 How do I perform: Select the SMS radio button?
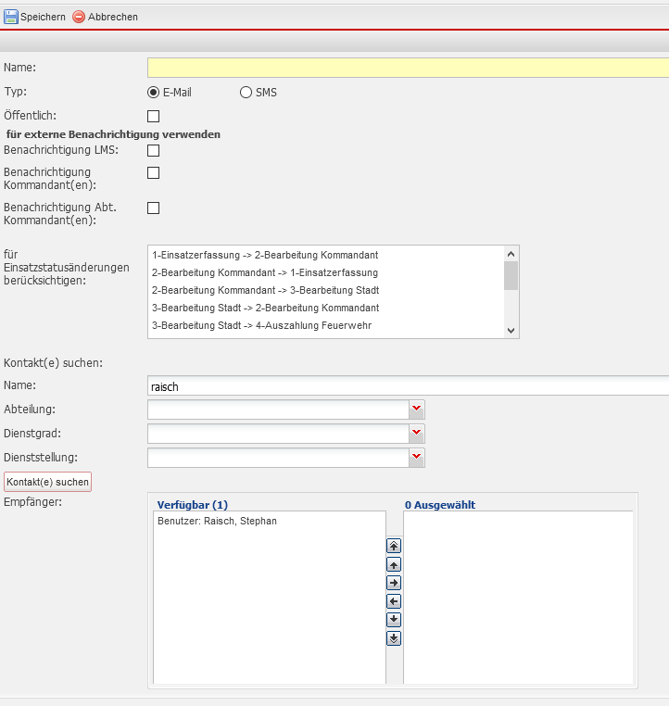tap(246, 93)
